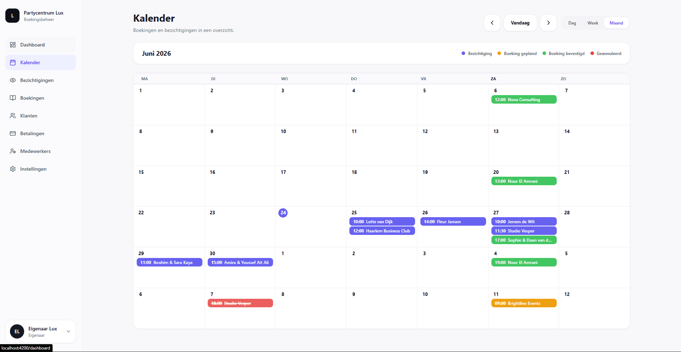Click the Boeking bevestigd green legend dot
Viewport: 681px width, 352px height.
[544, 53]
